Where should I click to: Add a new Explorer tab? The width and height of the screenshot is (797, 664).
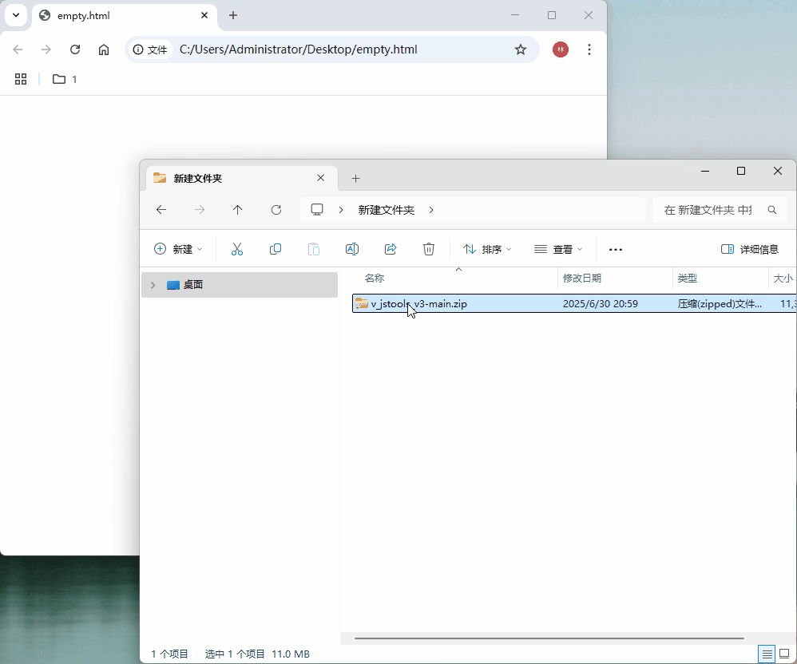coord(356,178)
